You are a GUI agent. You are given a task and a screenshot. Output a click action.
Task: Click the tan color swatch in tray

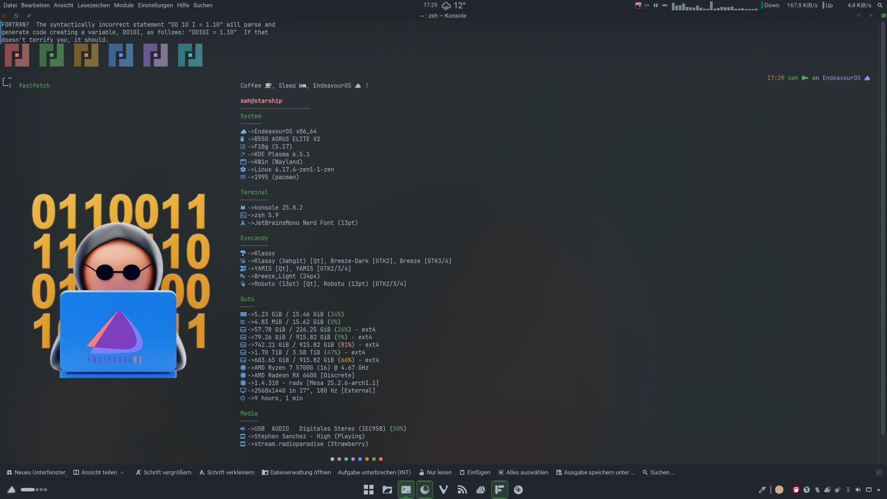point(779,490)
